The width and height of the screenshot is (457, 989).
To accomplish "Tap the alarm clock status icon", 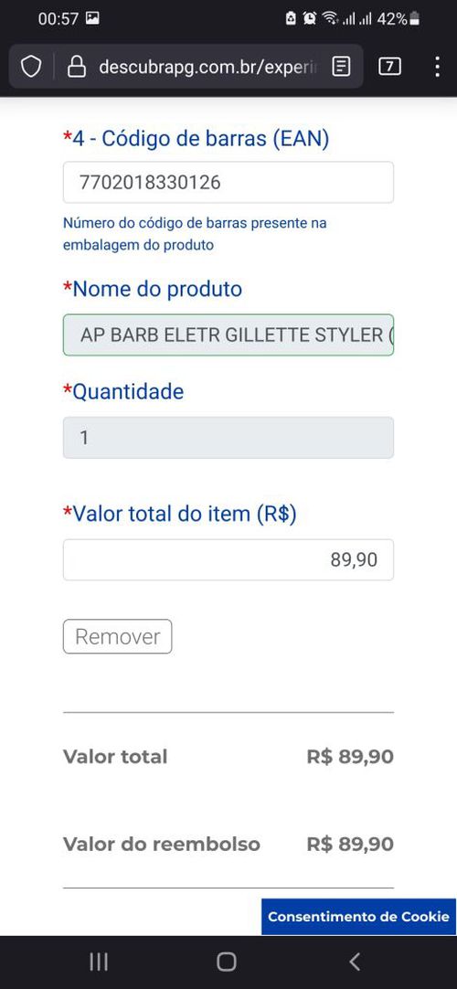I will tap(309, 19).
